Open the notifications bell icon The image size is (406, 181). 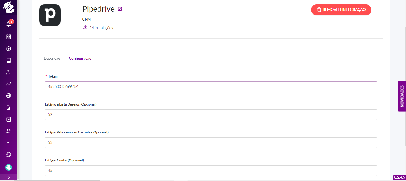9,24
